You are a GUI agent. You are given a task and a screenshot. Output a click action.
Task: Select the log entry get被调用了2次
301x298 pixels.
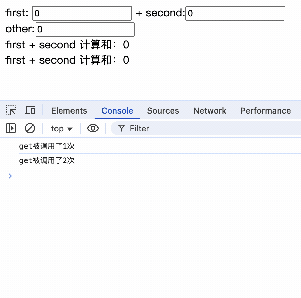(x=47, y=160)
